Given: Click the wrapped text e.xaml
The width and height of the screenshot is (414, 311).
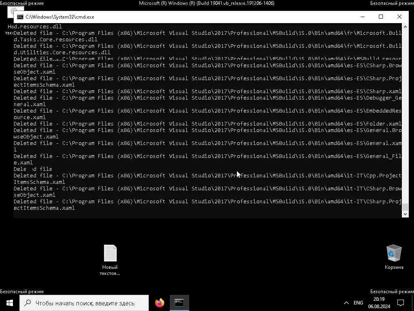Looking at the screenshot, I should pyautogui.click(x=23, y=163).
